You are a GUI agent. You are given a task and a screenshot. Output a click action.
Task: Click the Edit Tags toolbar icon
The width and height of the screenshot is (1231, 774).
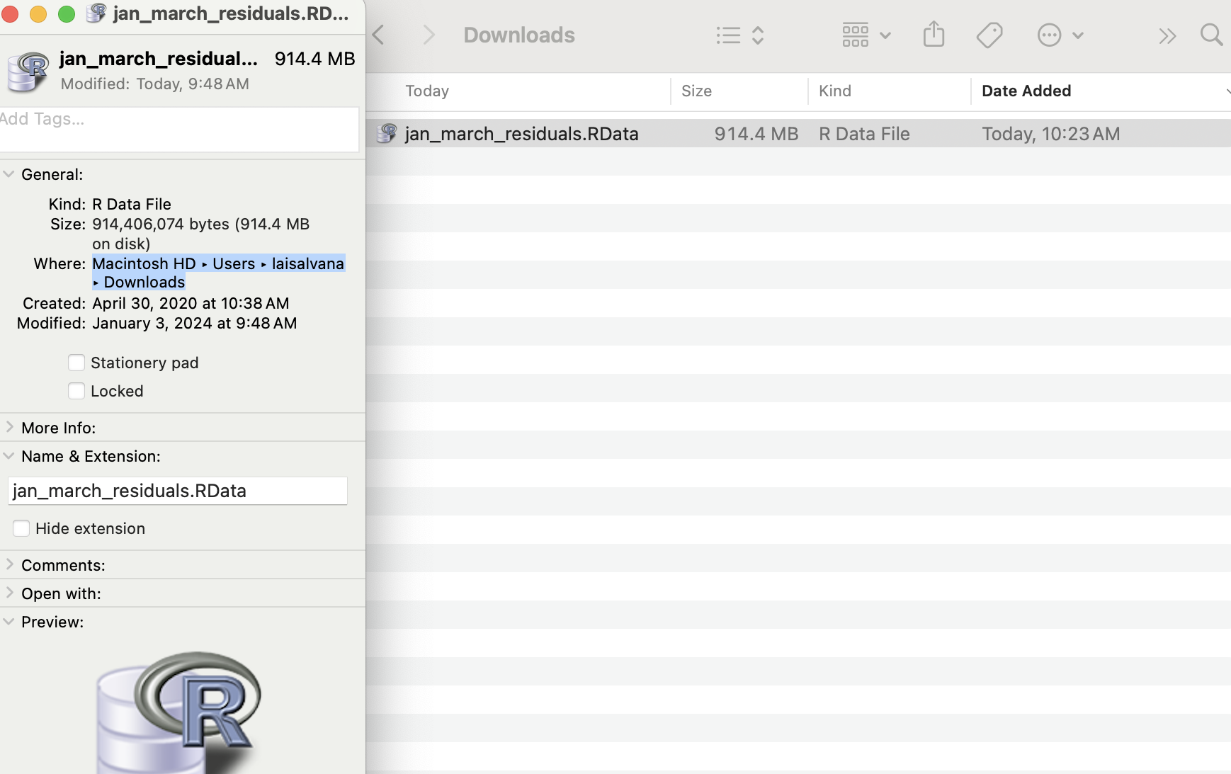pyautogui.click(x=989, y=35)
